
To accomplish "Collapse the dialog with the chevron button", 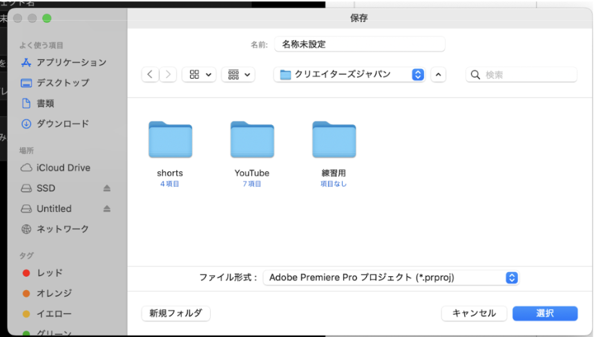I will tap(439, 75).
